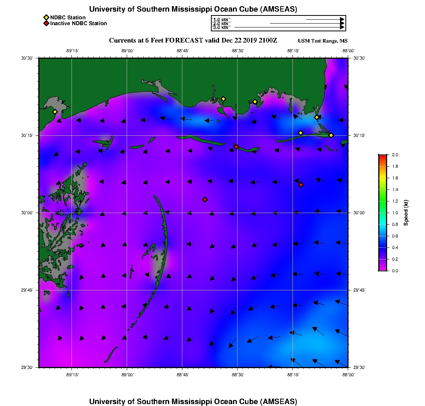Click the 'Currents at 6 Feet FORECAST' heading

point(193,41)
